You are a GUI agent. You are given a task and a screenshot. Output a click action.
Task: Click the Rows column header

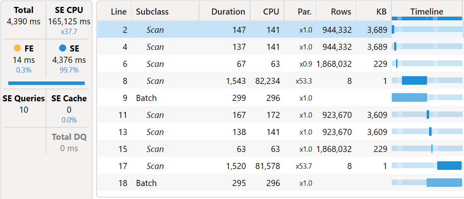coord(341,12)
